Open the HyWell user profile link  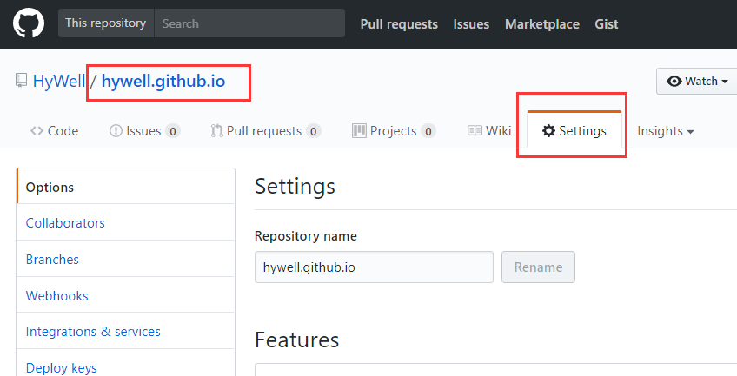tap(59, 81)
